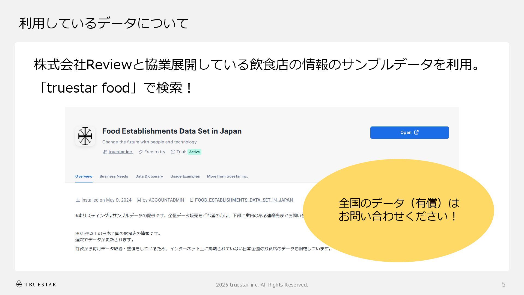Switch to the Business Needs tab
The width and height of the screenshot is (524, 295).
click(114, 176)
